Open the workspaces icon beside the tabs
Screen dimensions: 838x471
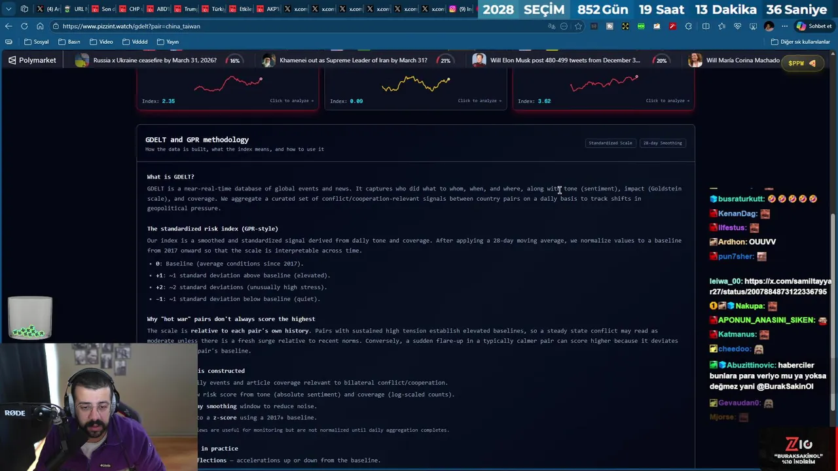click(x=24, y=9)
